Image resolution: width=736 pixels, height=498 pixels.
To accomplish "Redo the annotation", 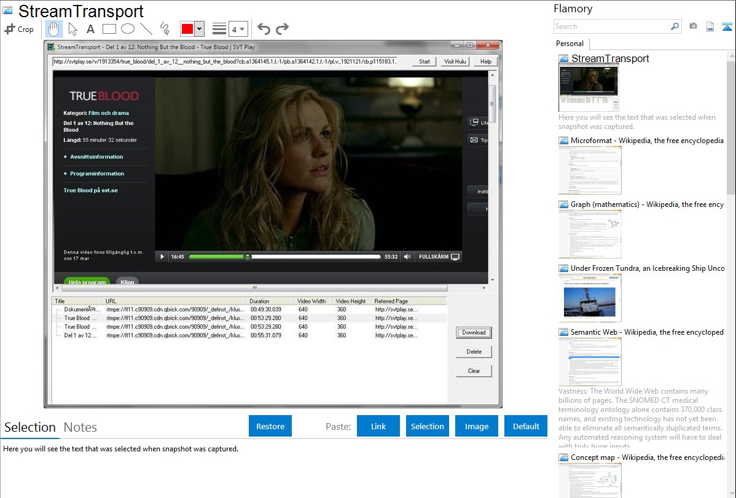I will coord(282,29).
